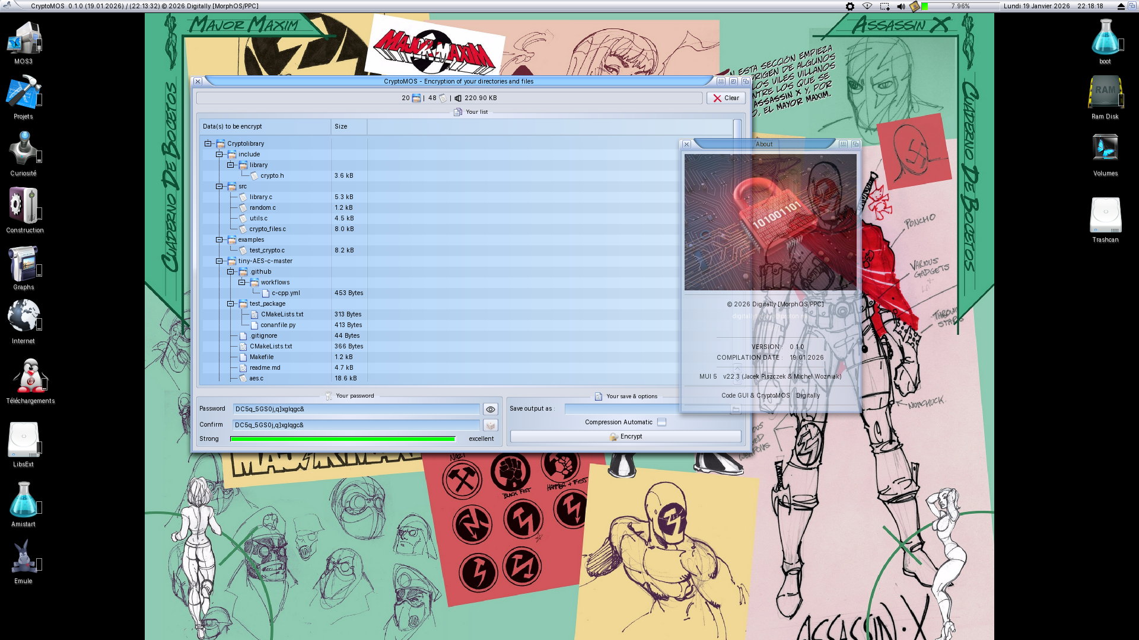Clear the file list with the Clear button

[x=726, y=98]
